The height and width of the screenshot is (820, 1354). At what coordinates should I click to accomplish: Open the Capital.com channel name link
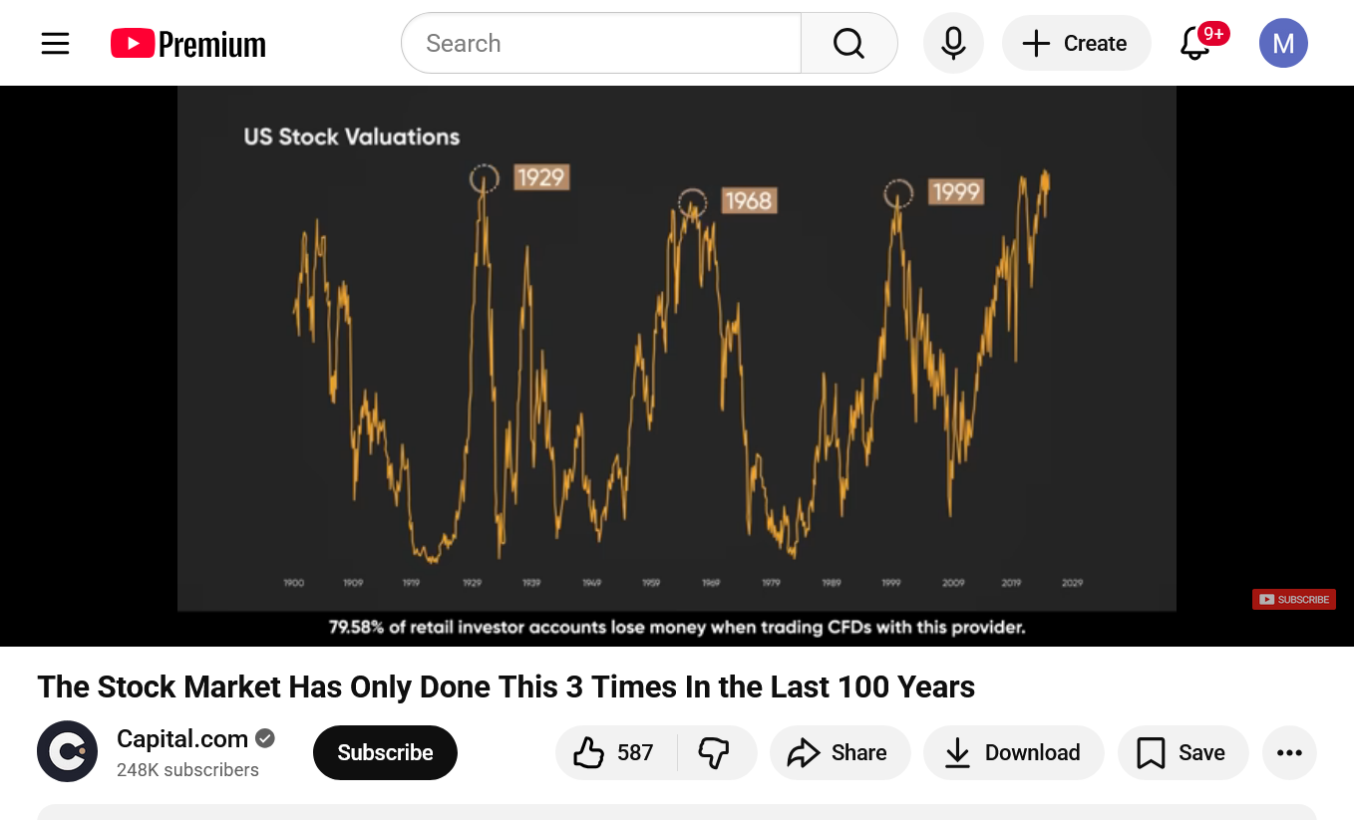pyautogui.click(x=182, y=739)
